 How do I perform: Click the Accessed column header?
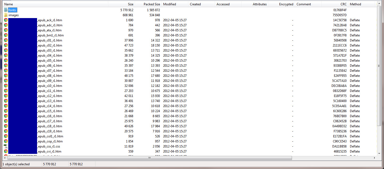pyautogui.click(x=228, y=4)
